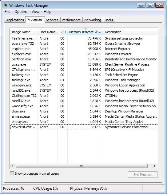The width and height of the screenshot is (167, 194).
Task: Open the Options menu
Action: tap(21, 12)
